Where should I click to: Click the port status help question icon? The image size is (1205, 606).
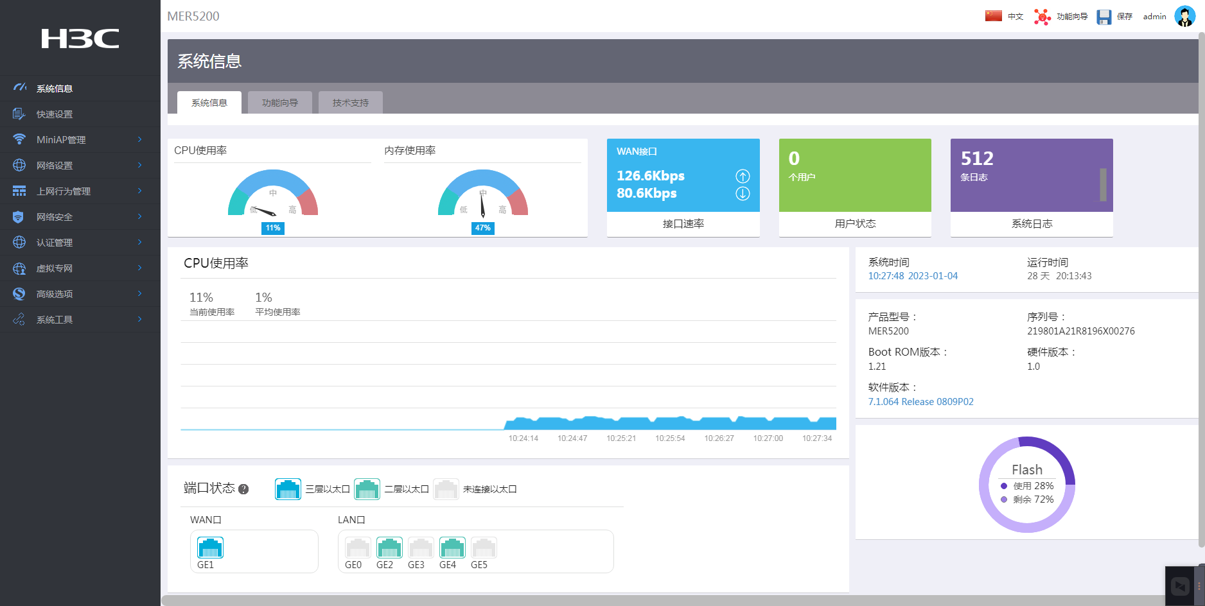(243, 489)
